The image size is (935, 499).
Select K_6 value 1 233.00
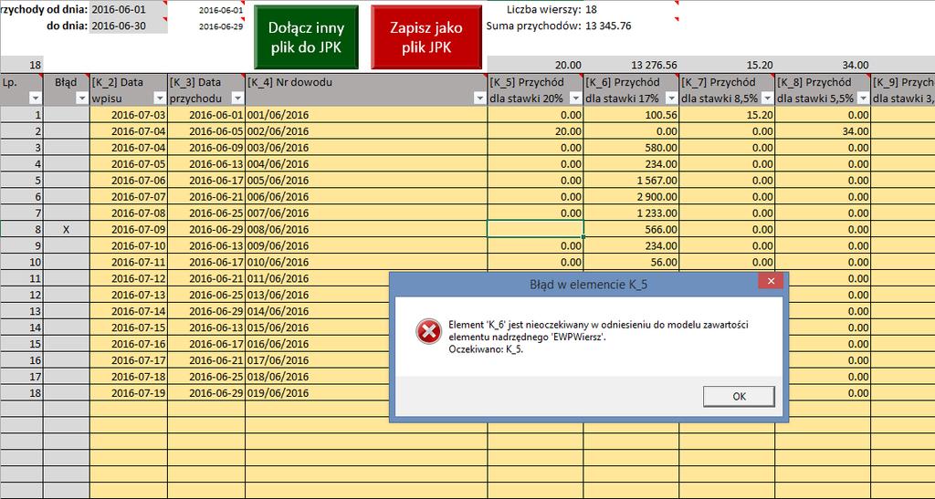coord(632,213)
